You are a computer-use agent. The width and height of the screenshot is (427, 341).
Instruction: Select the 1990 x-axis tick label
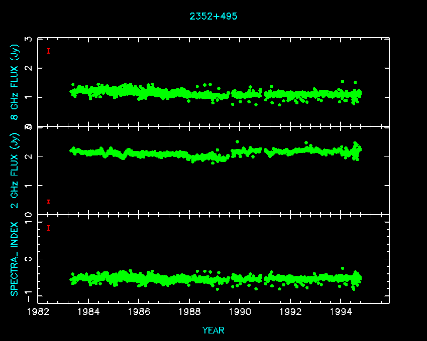[x=240, y=312]
